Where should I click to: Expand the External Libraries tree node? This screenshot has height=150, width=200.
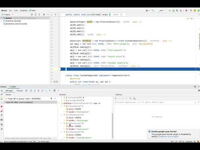(1, 21)
